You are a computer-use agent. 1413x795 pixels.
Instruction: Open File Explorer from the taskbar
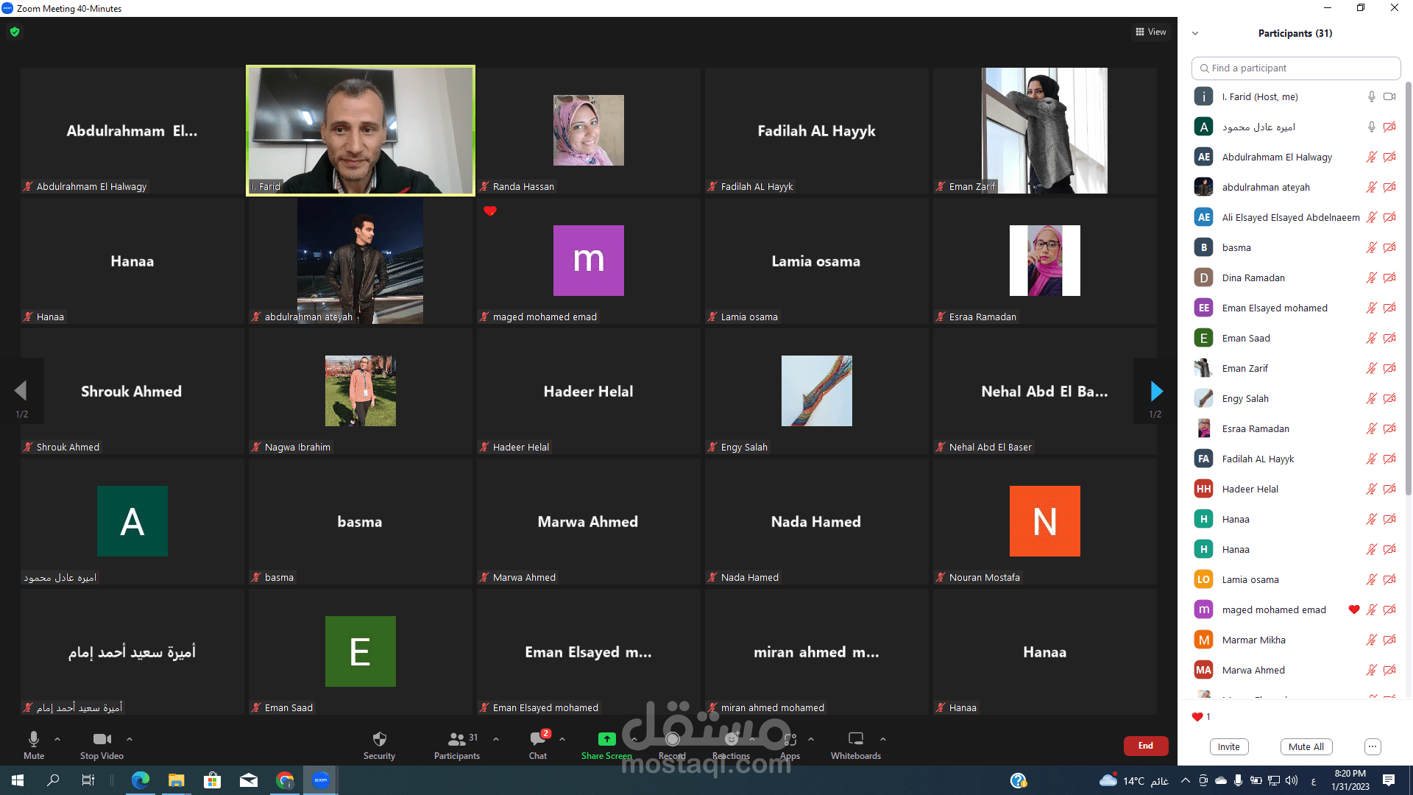pos(176,780)
